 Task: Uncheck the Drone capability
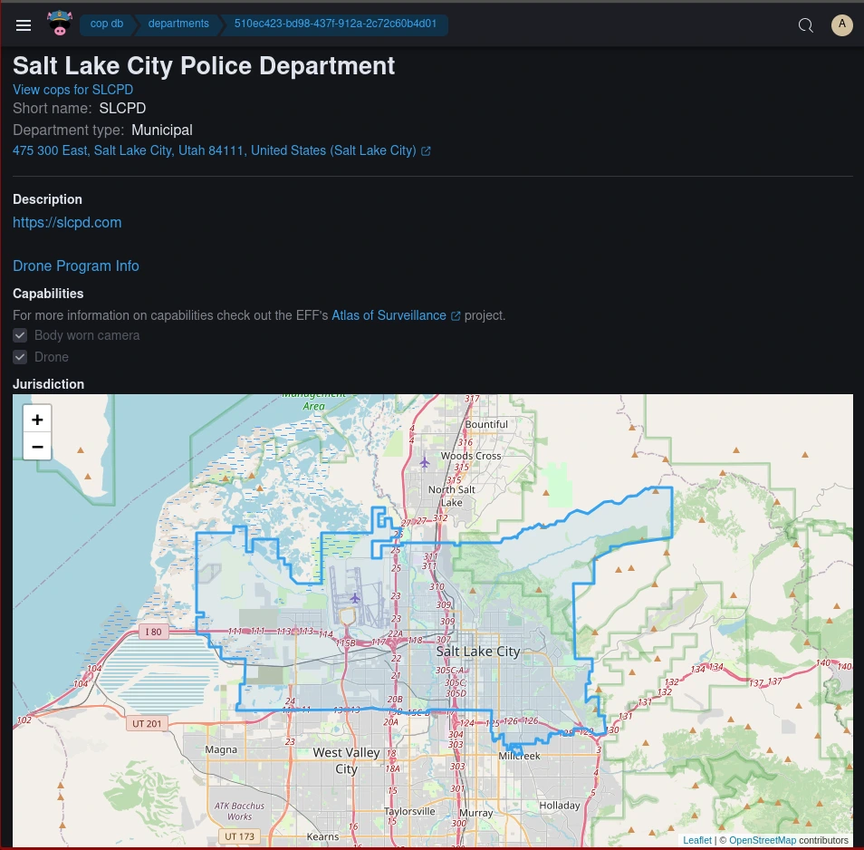pos(20,357)
